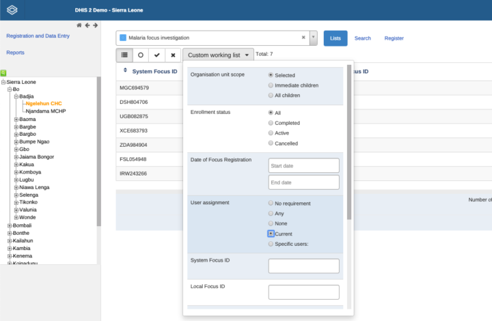492x321 pixels.
Task: Open Registration and Data Entry link
Action: 38,36
